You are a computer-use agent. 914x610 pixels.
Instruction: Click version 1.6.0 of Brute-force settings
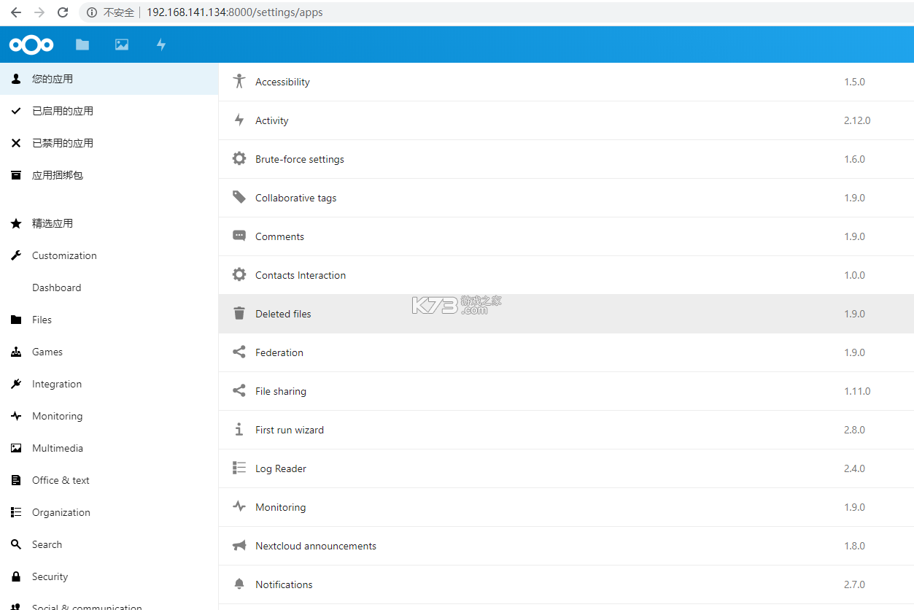click(x=854, y=159)
